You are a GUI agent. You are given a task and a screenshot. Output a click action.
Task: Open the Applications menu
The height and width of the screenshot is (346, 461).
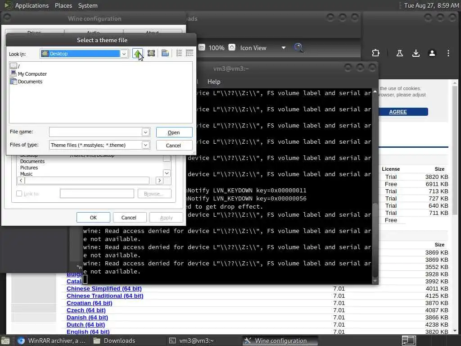[x=32, y=5]
